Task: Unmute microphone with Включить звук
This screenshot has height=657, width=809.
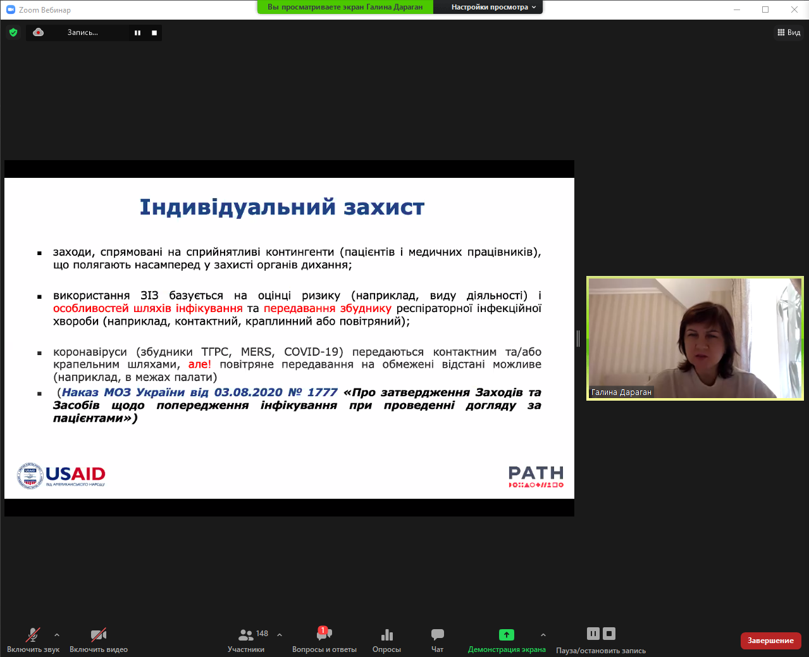Action: [x=33, y=635]
